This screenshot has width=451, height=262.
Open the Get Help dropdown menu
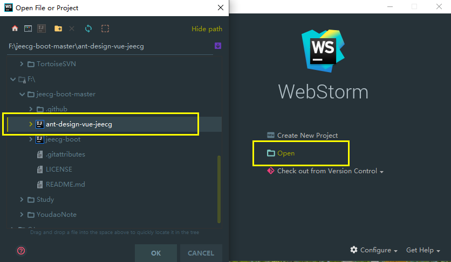tap(423, 250)
